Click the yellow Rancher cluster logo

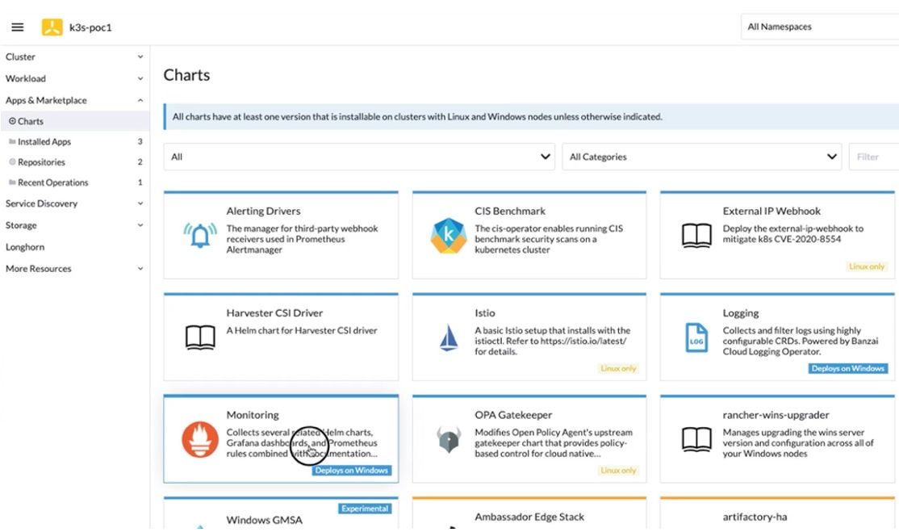pyautogui.click(x=52, y=27)
